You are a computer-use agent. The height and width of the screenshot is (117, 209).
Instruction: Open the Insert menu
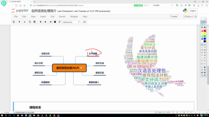pos(43,17)
